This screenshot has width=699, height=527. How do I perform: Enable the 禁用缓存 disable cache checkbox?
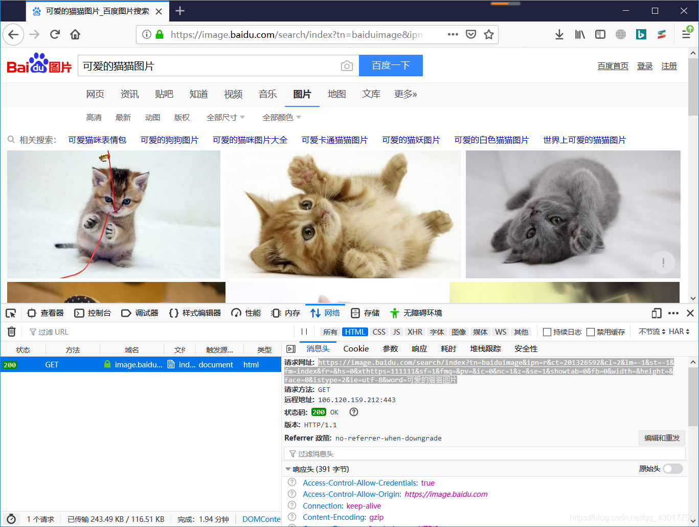(x=591, y=332)
